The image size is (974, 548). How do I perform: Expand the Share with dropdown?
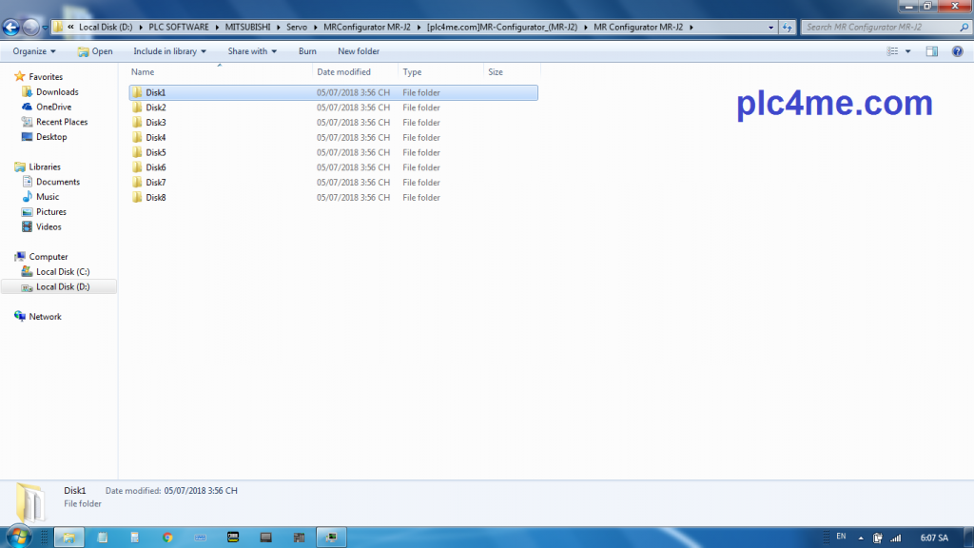coord(252,51)
